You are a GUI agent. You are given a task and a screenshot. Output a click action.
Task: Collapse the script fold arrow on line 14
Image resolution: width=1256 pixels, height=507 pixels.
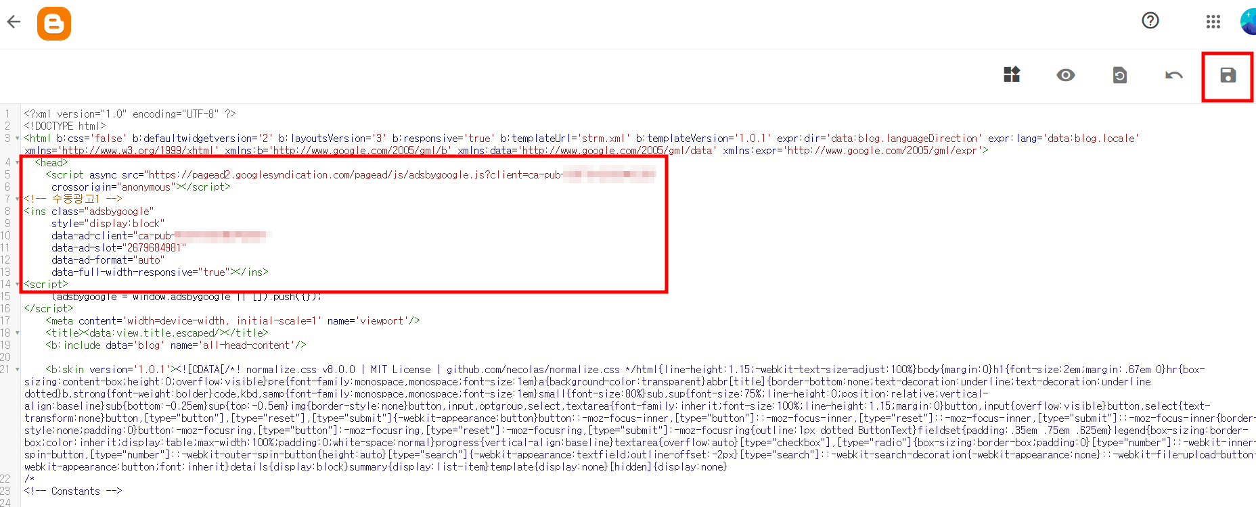point(17,285)
